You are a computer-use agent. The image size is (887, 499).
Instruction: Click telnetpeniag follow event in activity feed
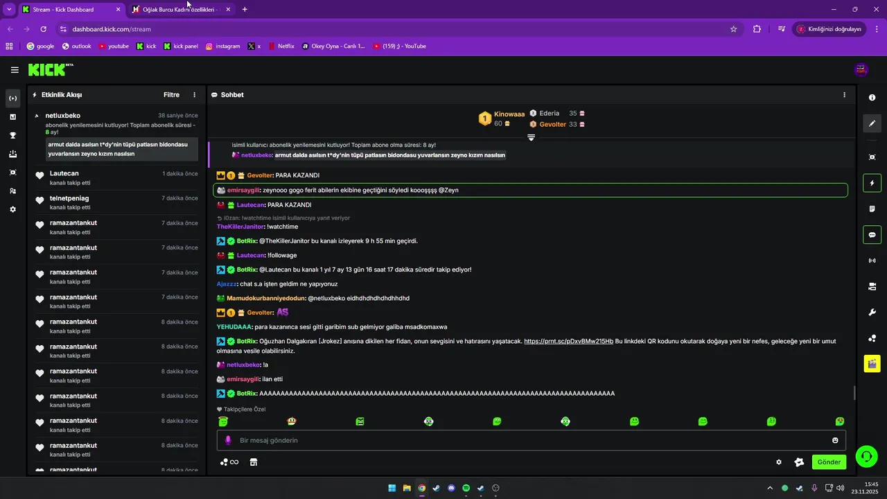point(116,202)
